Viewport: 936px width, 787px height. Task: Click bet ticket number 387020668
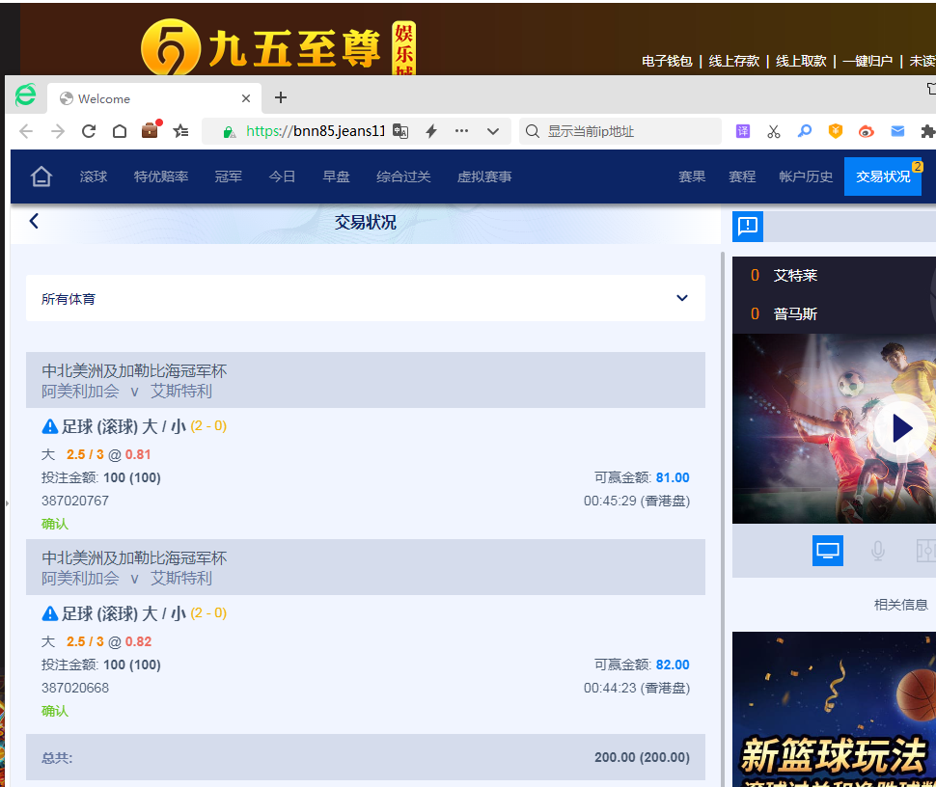pos(75,688)
